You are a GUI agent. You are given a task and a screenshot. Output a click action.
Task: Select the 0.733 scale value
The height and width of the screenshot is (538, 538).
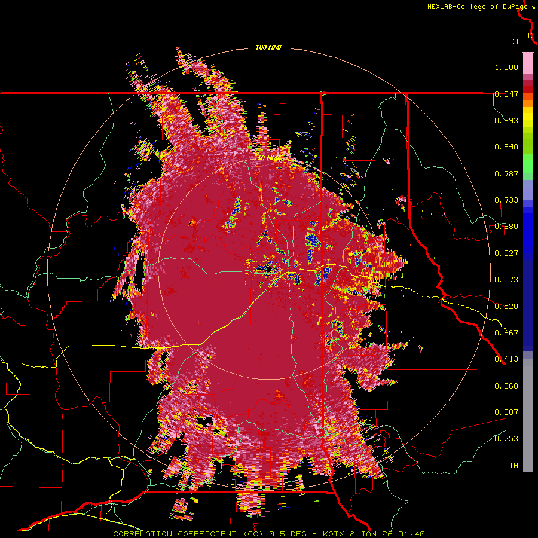point(506,200)
